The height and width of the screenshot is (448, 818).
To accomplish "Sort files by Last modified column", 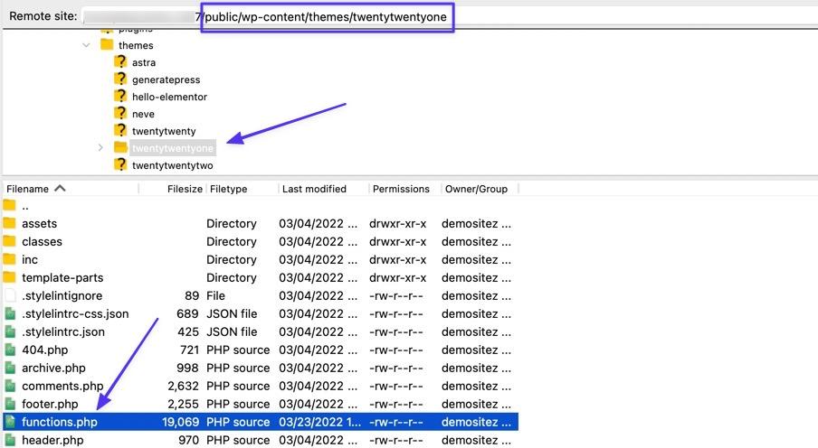I will (x=314, y=189).
